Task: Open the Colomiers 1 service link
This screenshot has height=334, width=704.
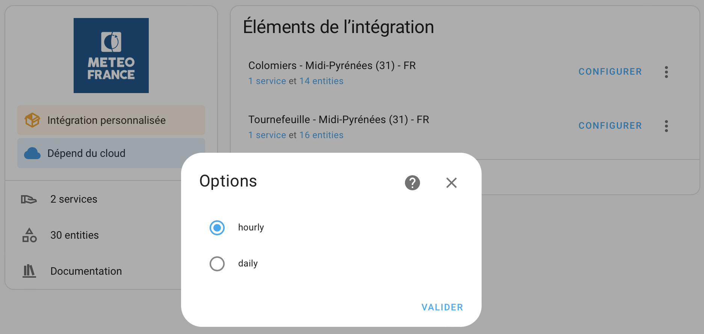Action: (x=267, y=81)
